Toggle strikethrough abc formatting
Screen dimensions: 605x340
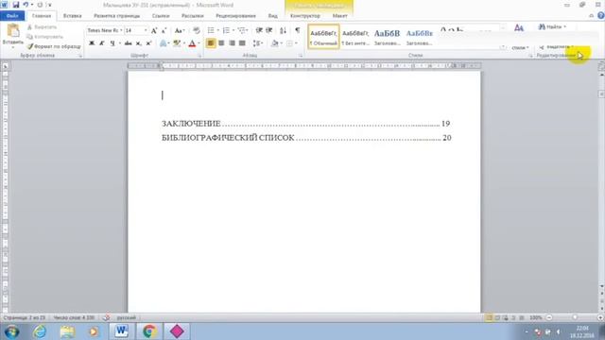[129, 43]
